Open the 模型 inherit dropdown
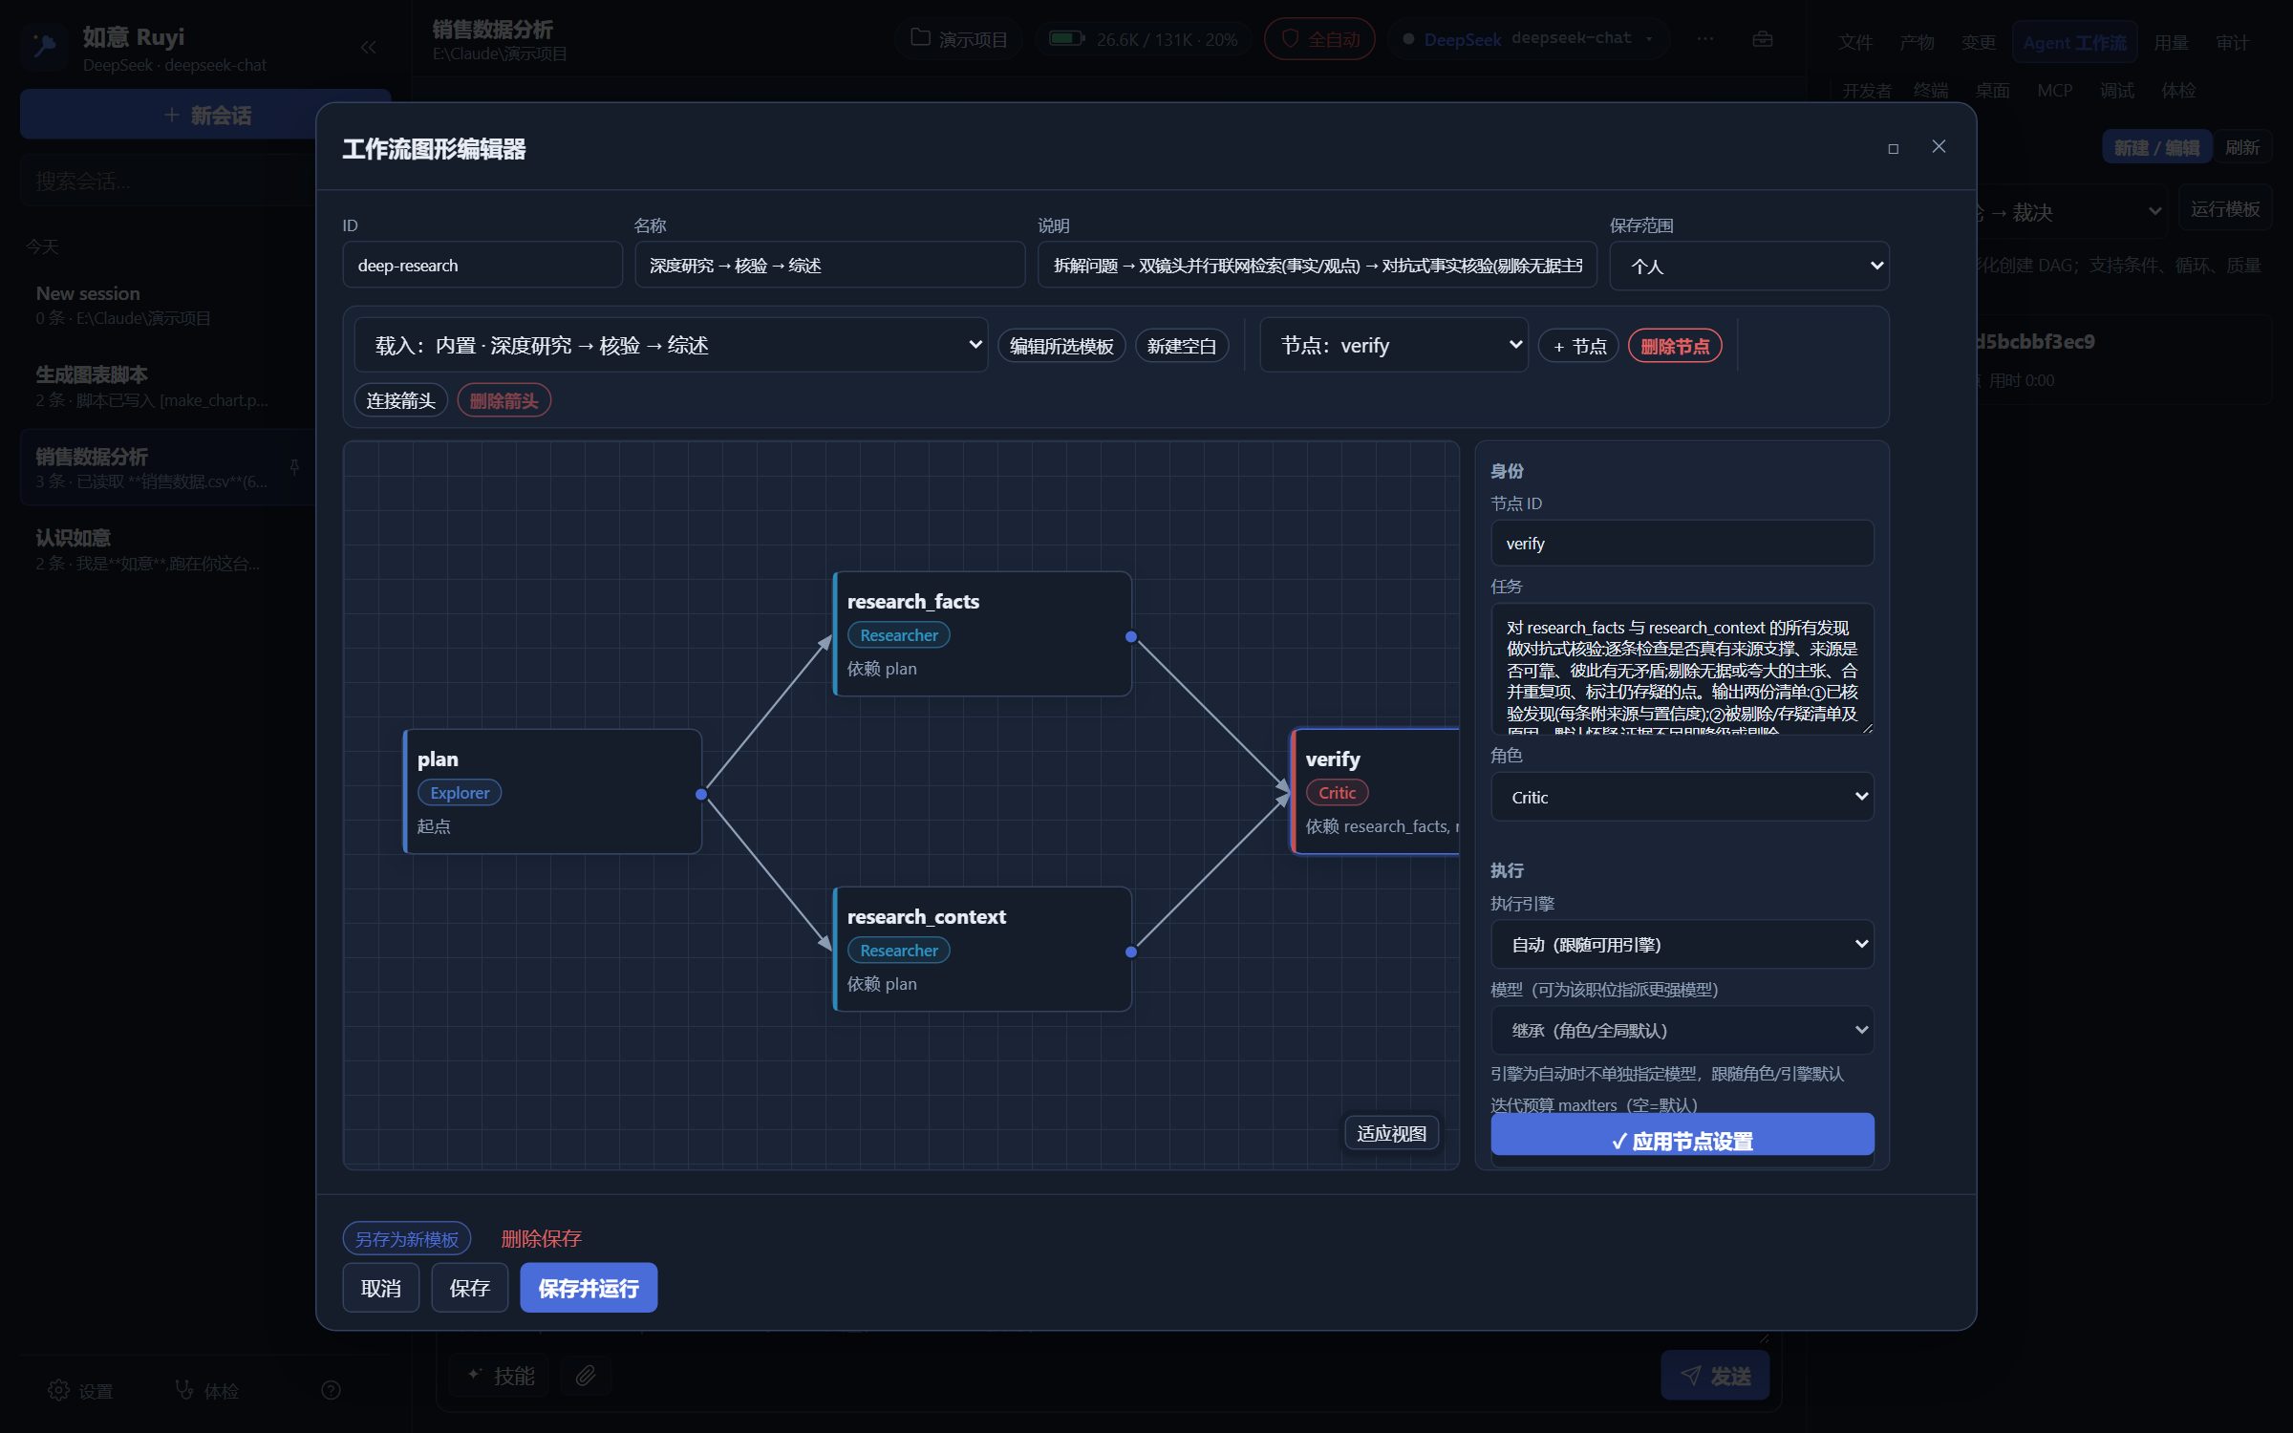2293x1433 pixels. (1682, 1030)
